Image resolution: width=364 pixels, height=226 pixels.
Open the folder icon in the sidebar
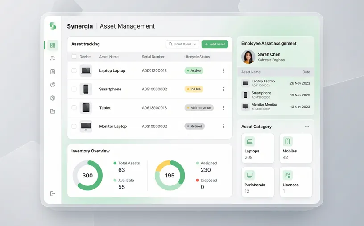pos(53,111)
